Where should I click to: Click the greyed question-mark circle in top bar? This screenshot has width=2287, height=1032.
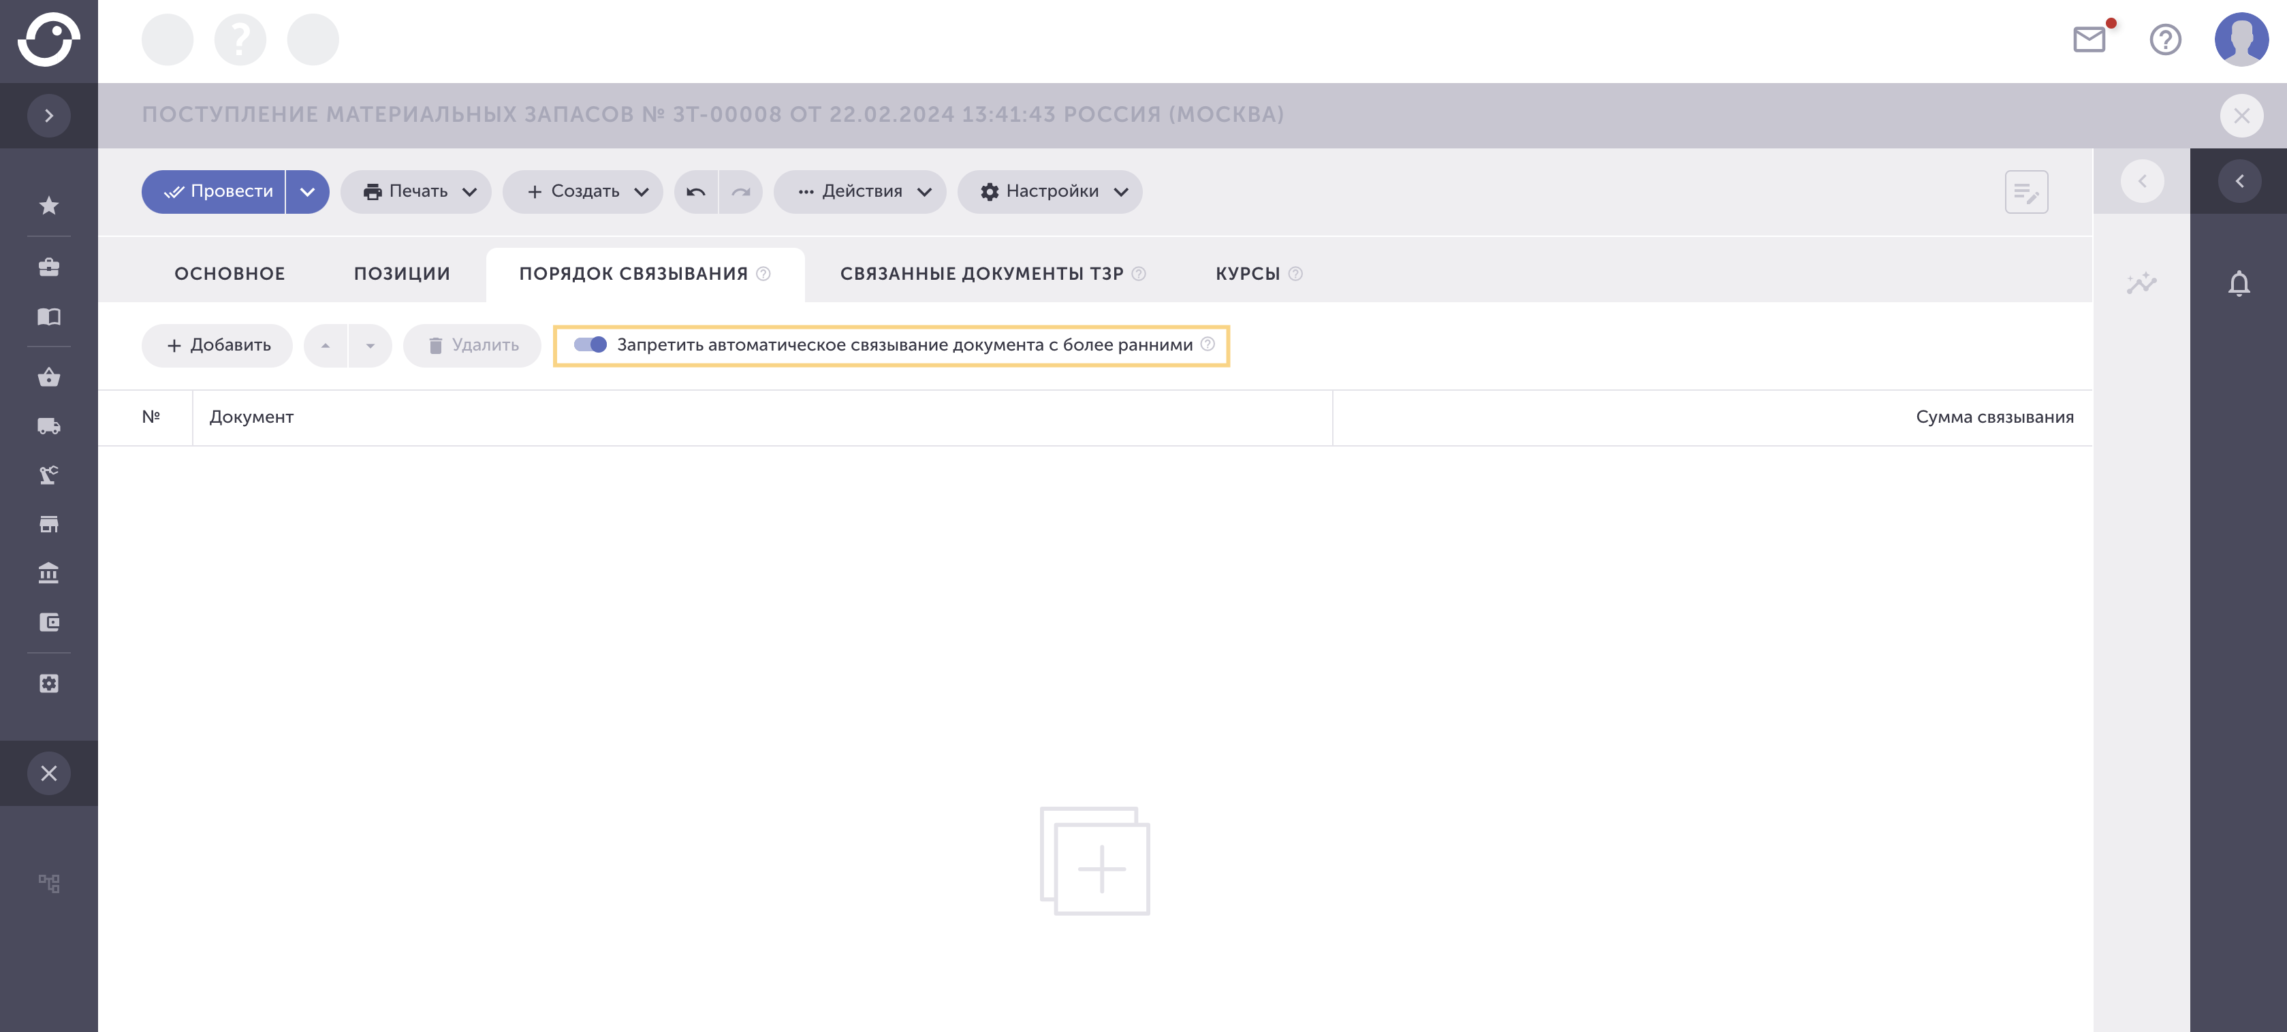click(240, 39)
